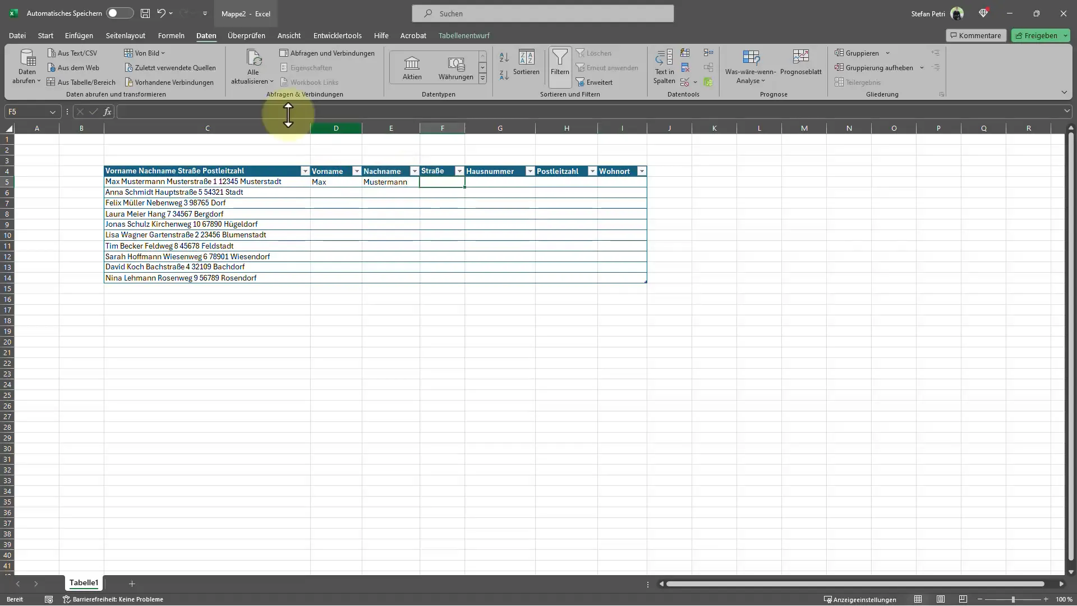The width and height of the screenshot is (1077, 606).
Task: Open filter dropdown for Hausnummer column
Action: (x=530, y=171)
